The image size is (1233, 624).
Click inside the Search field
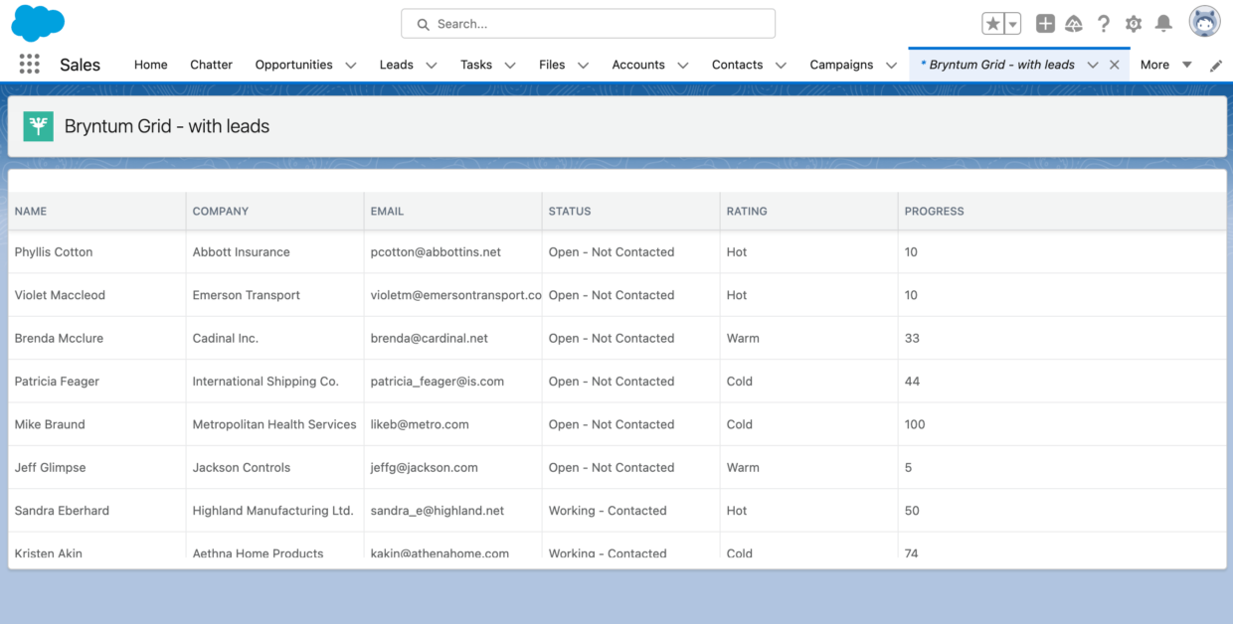point(587,23)
